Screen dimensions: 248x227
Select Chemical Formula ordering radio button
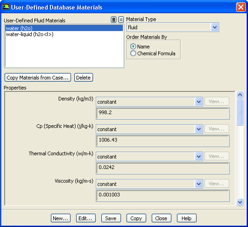tap(133, 53)
